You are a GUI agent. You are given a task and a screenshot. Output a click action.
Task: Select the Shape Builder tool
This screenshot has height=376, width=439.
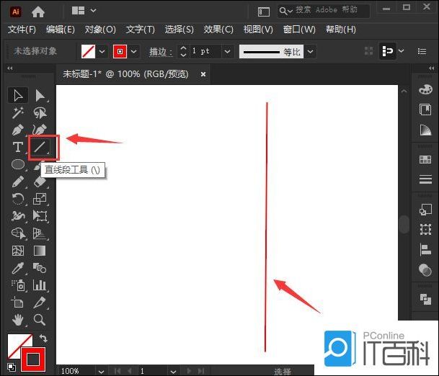pyautogui.click(x=17, y=233)
